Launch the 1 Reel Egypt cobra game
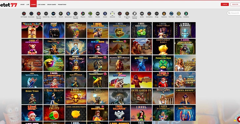 pos(185,96)
